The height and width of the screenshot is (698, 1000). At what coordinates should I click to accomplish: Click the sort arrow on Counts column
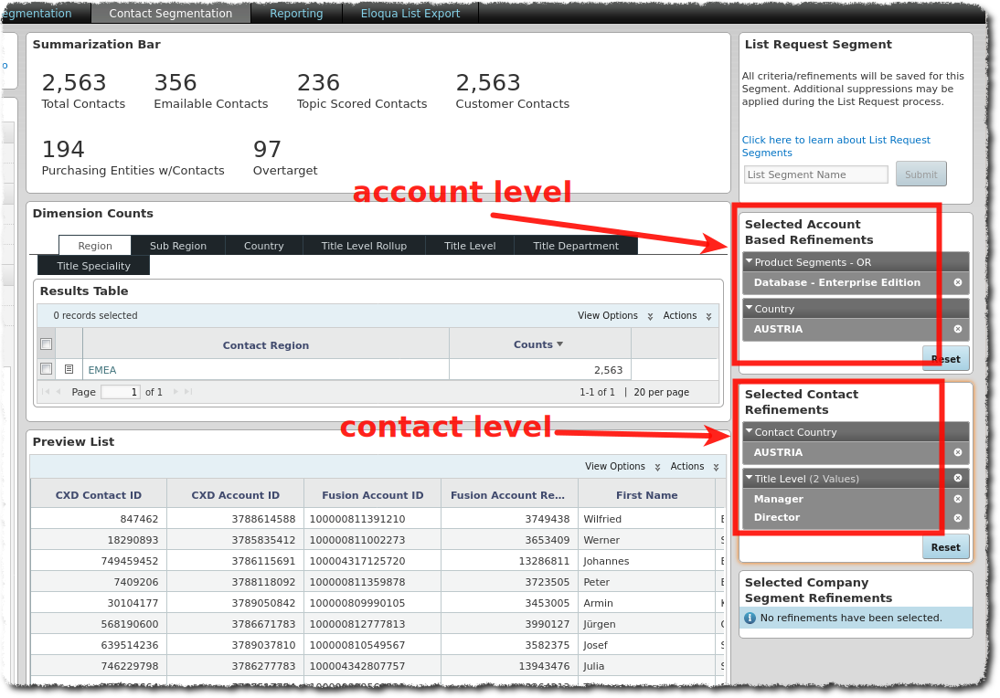pyautogui.click(x=559, y=344)
